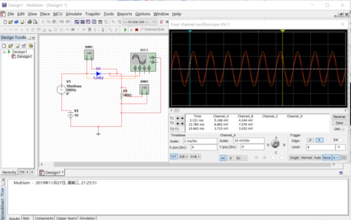
Task: Click the Reverse button on the oscilloscope
Action: pos(339,117)
